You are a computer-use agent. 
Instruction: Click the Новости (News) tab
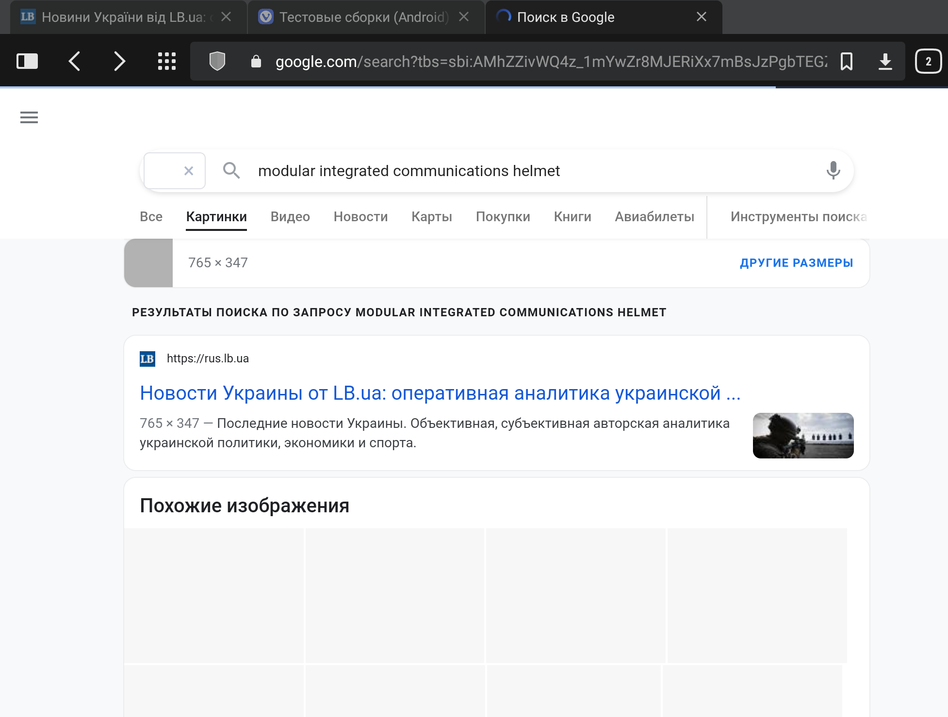point(360,217)
